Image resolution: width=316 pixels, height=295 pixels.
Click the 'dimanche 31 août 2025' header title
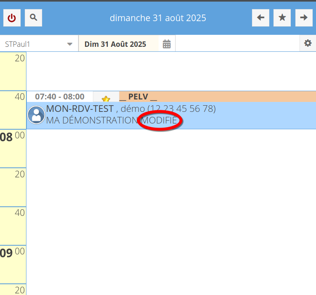(158, 18)
